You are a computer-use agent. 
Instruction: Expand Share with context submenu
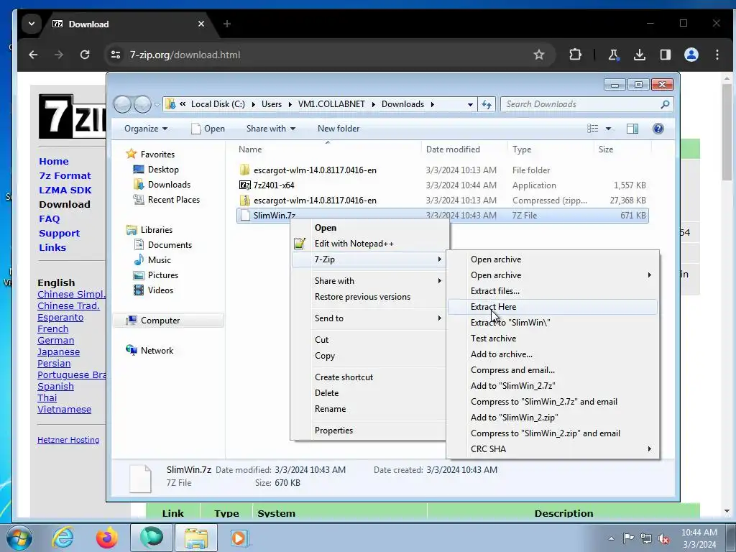(x=369, y=281)
